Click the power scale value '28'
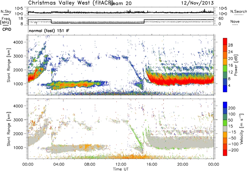 (x=230, y=45)
